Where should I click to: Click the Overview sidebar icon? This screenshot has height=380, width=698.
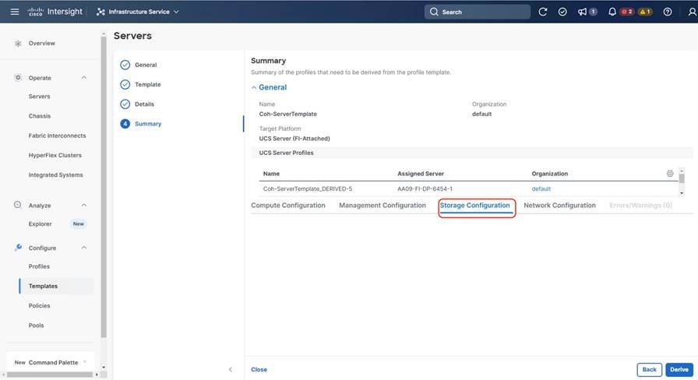18,43
